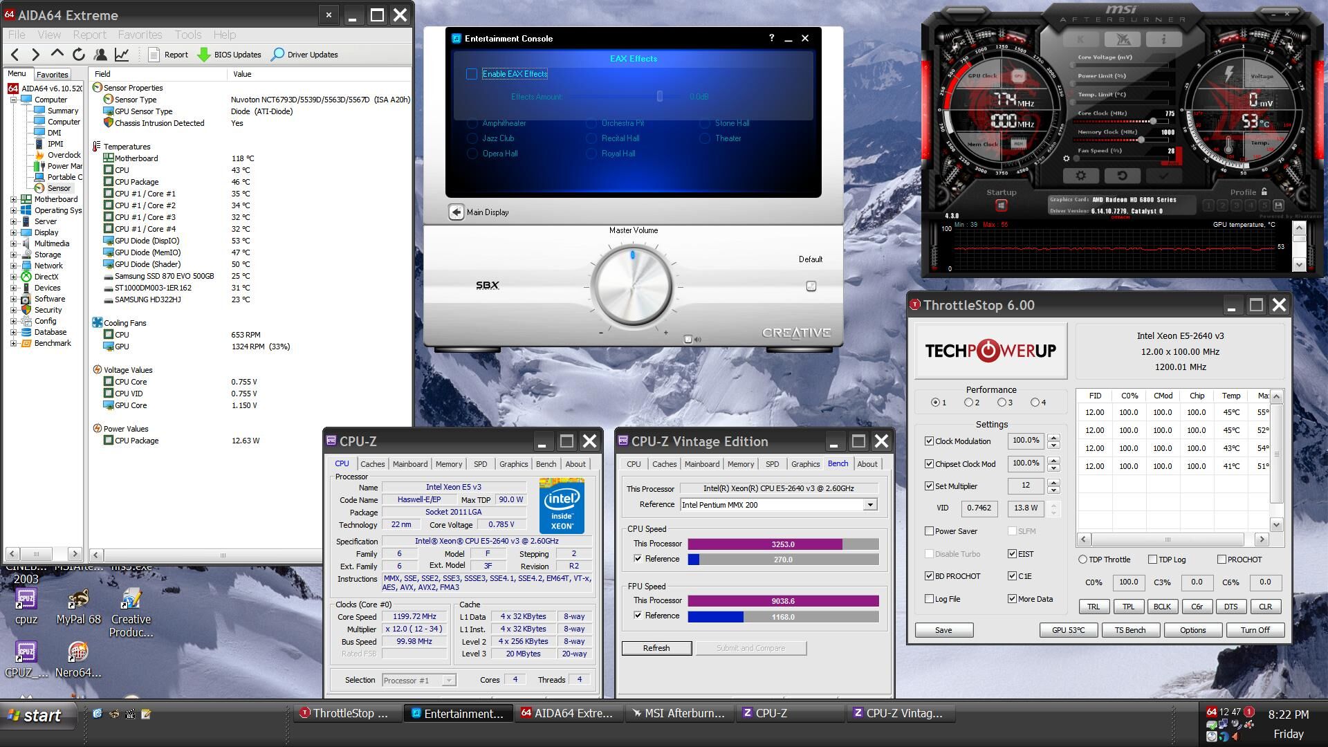The height and width of the screenshot is (747, 1328).
Task: Adjust Afterburner Core Clock slider
Action: (1153, 121)
